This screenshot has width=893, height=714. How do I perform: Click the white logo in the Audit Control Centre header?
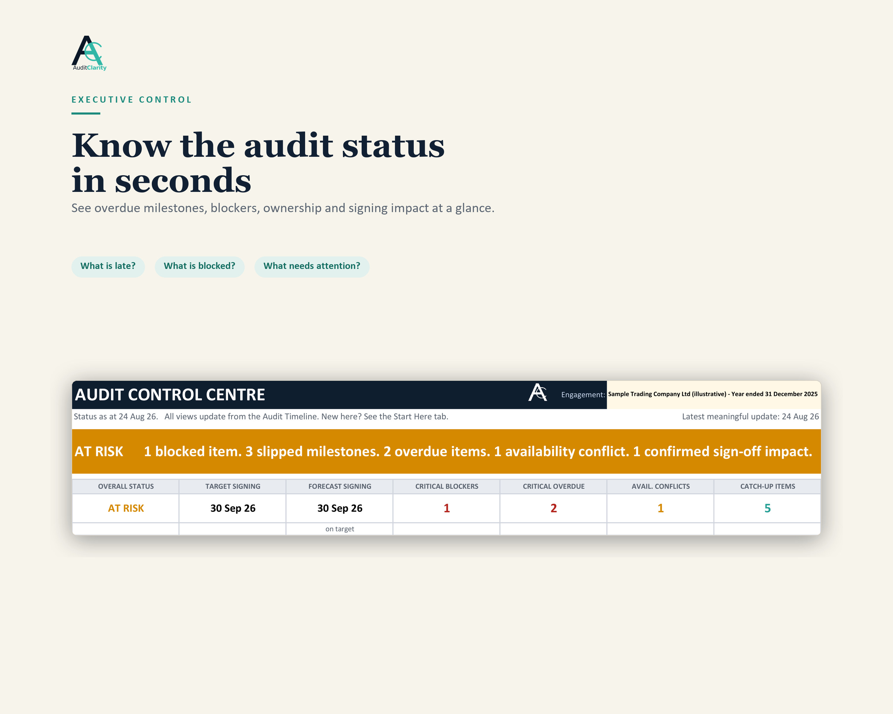pyautogui.click(x=538, y=392)
